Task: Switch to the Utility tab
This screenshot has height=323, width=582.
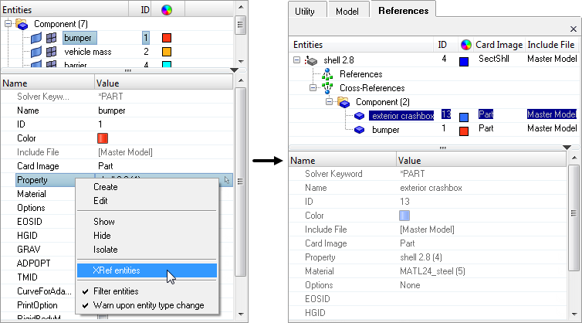Action: click(308, 10)
